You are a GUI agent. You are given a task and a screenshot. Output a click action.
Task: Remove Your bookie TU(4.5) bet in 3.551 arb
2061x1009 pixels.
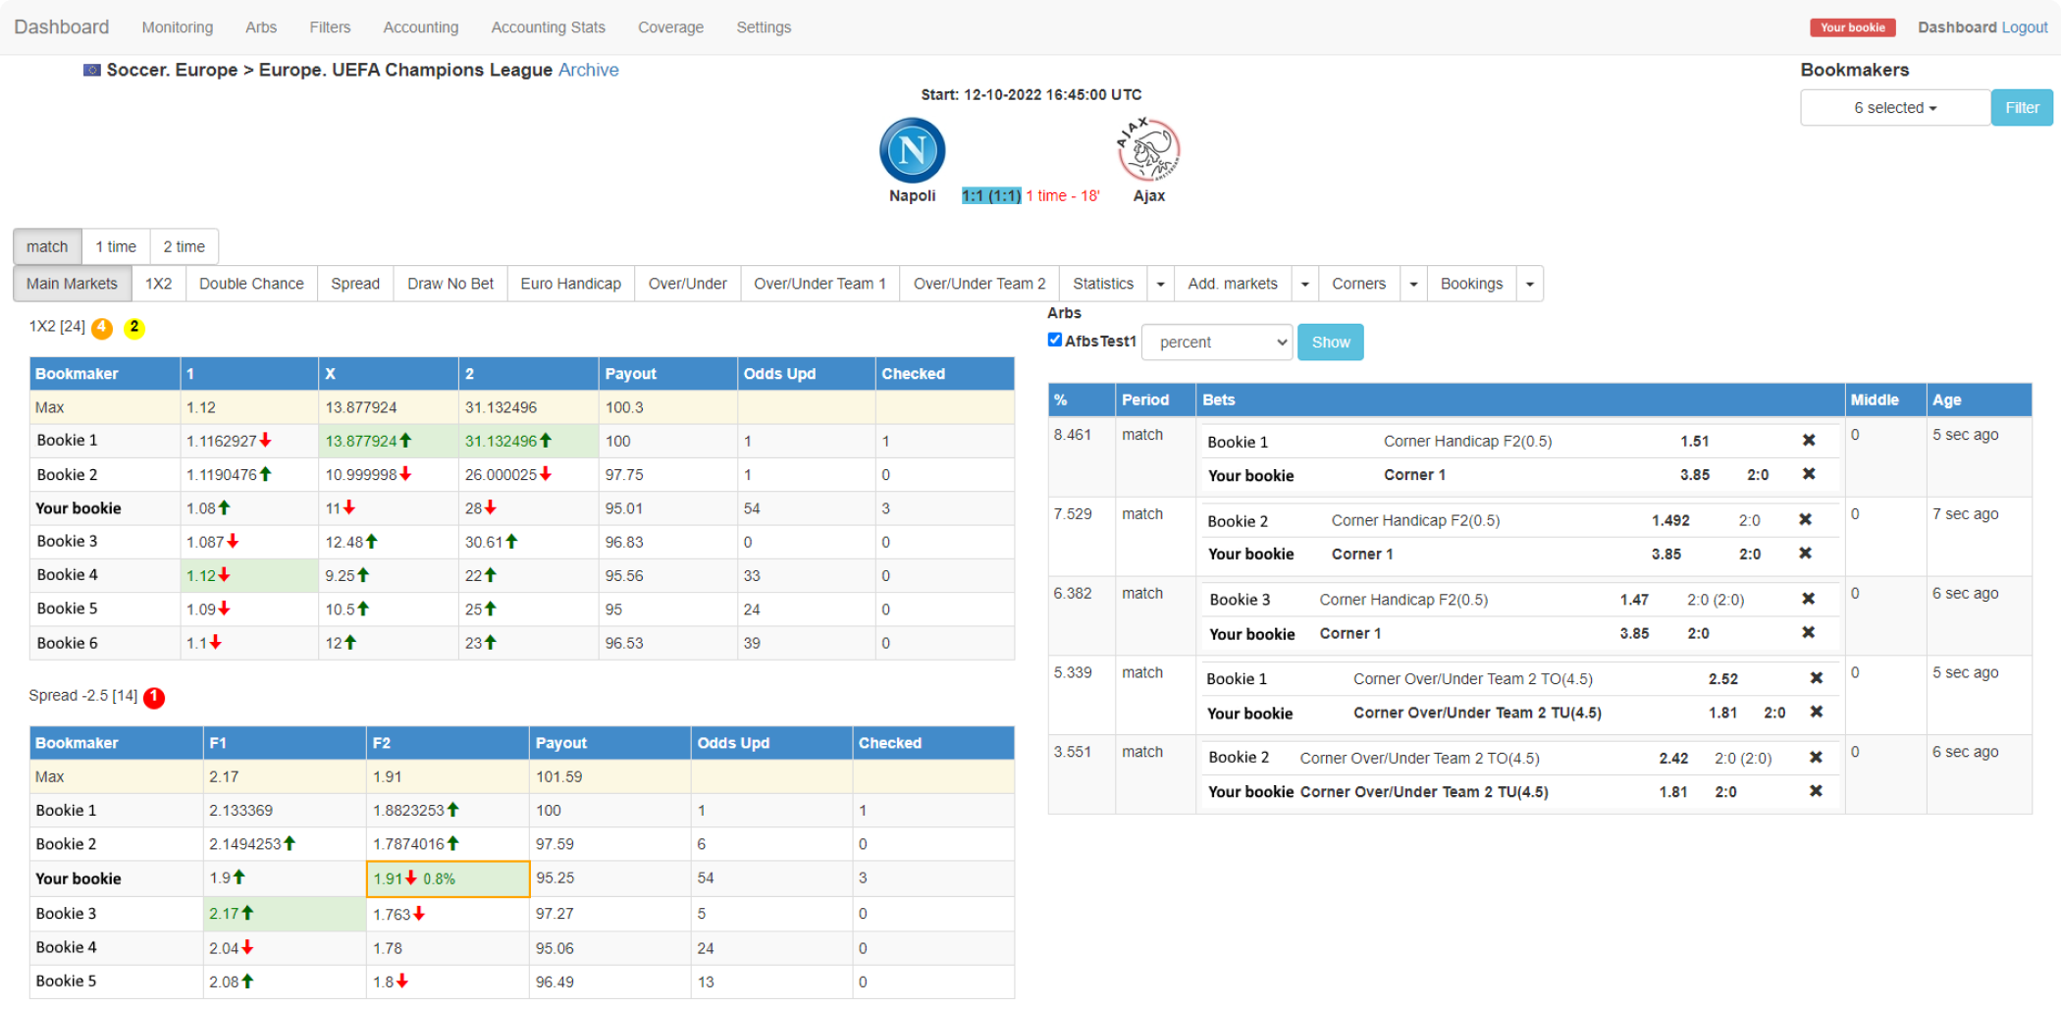pos(1816,791)
